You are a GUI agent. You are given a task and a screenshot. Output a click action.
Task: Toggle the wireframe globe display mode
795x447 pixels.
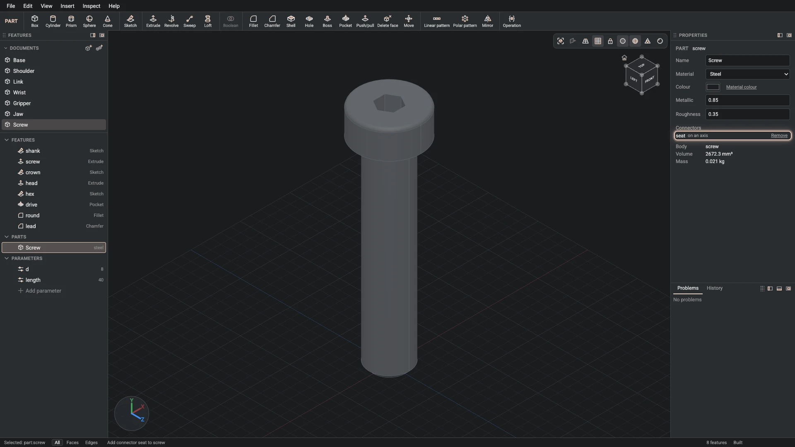(x=635, y=41)
